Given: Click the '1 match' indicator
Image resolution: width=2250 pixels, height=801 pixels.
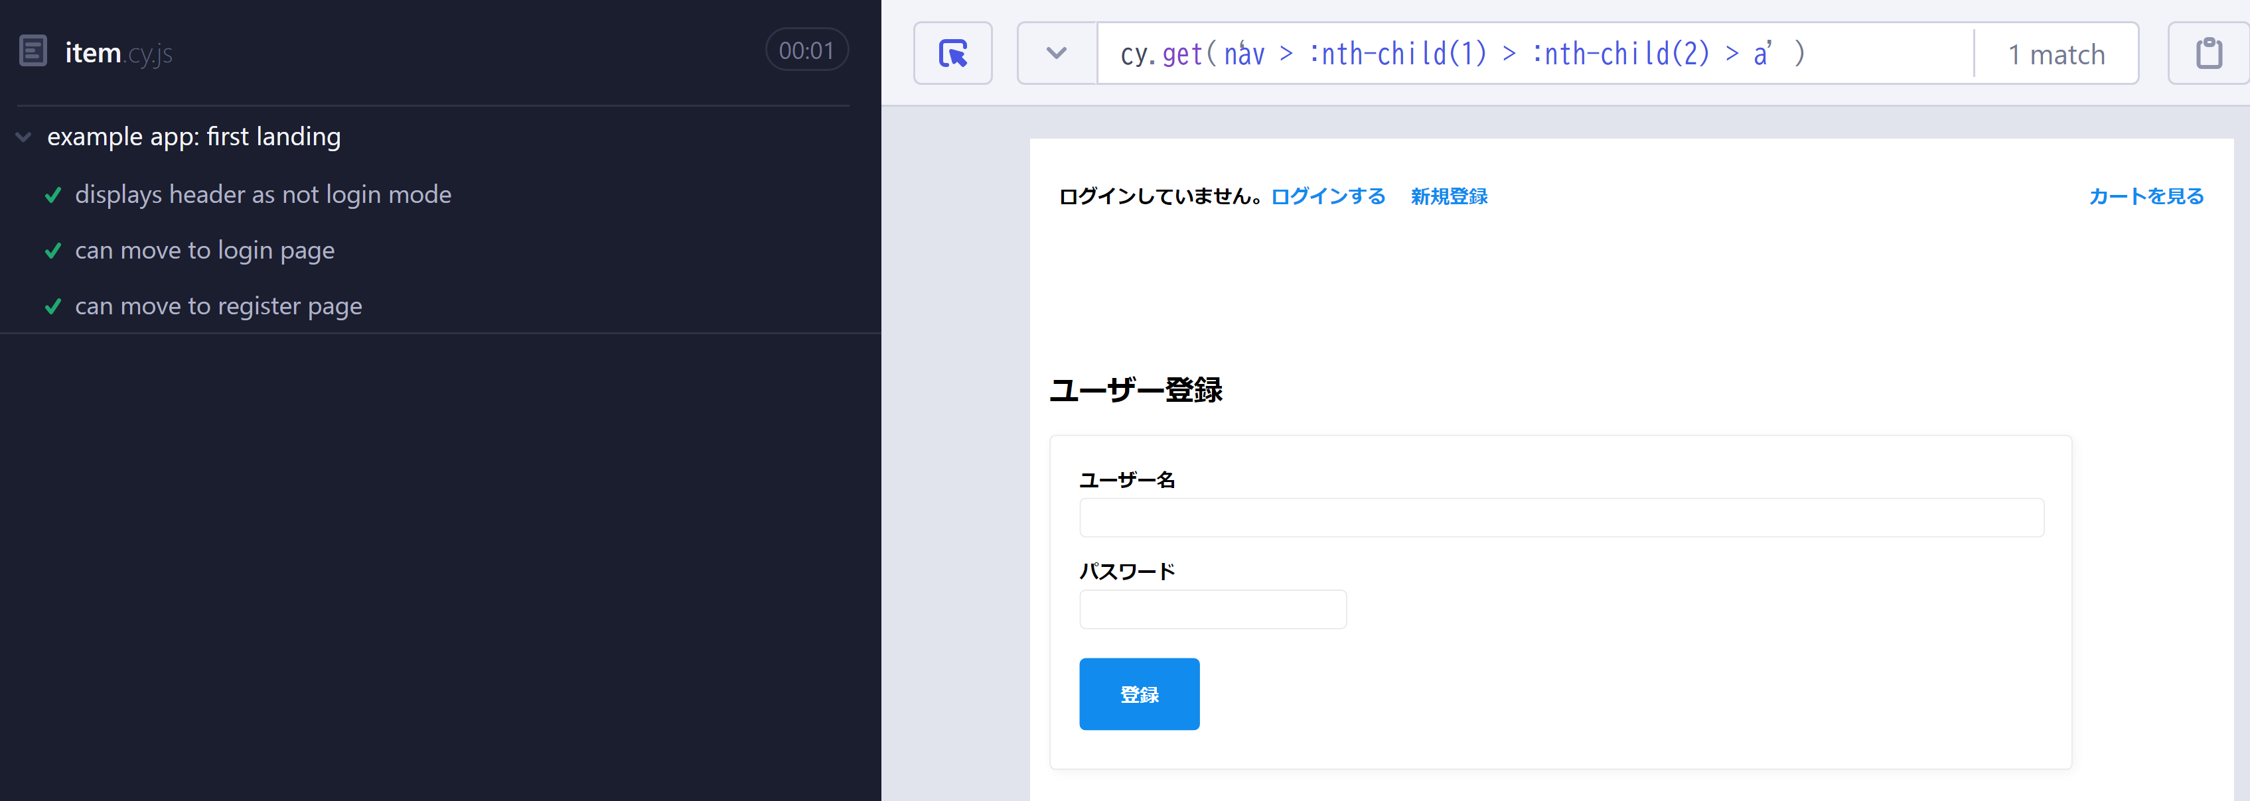Looking at the screenshot, I should coord(2056,54).
